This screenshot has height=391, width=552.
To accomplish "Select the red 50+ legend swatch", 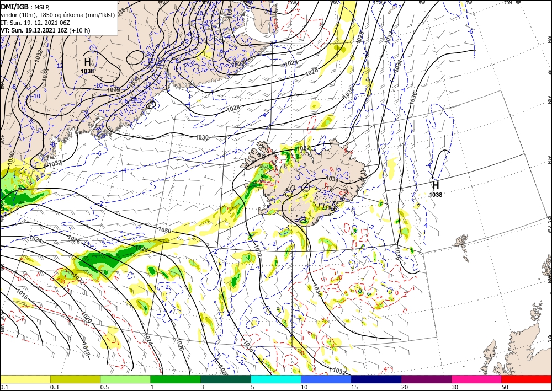I will click(x=527, y=379).
